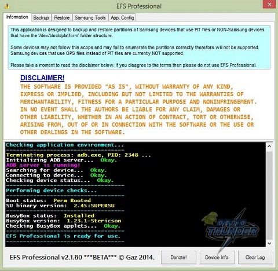The height and width of the screenshot is (271, 278).
Task: Click 'EFS Professional is ready for use.' line
Action: click(x=63, y=236)
